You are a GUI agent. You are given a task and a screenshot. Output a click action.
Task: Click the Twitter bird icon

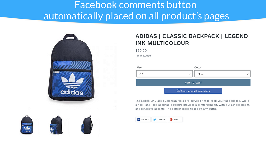(x=155, y=120)
